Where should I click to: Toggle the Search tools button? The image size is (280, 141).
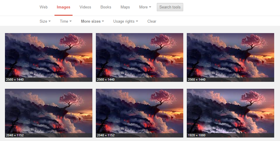coord(170,7)
